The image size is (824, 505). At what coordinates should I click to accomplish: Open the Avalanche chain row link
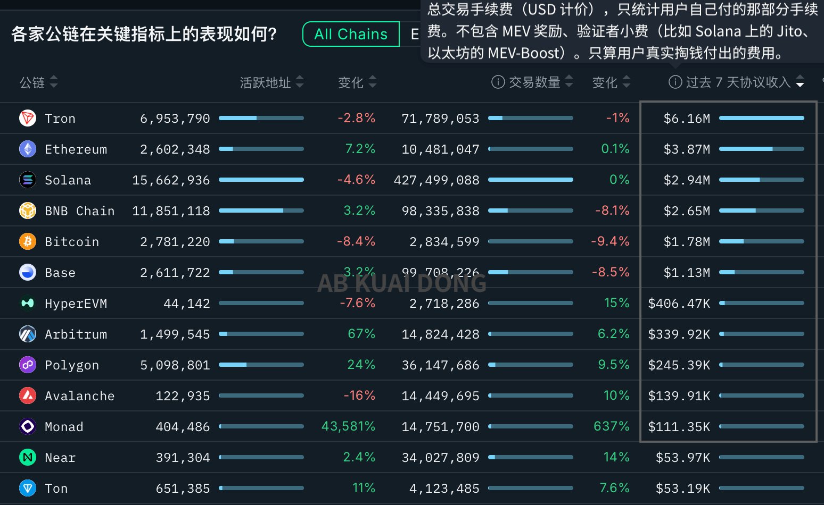pyautogui.click(x=79, y=395)
